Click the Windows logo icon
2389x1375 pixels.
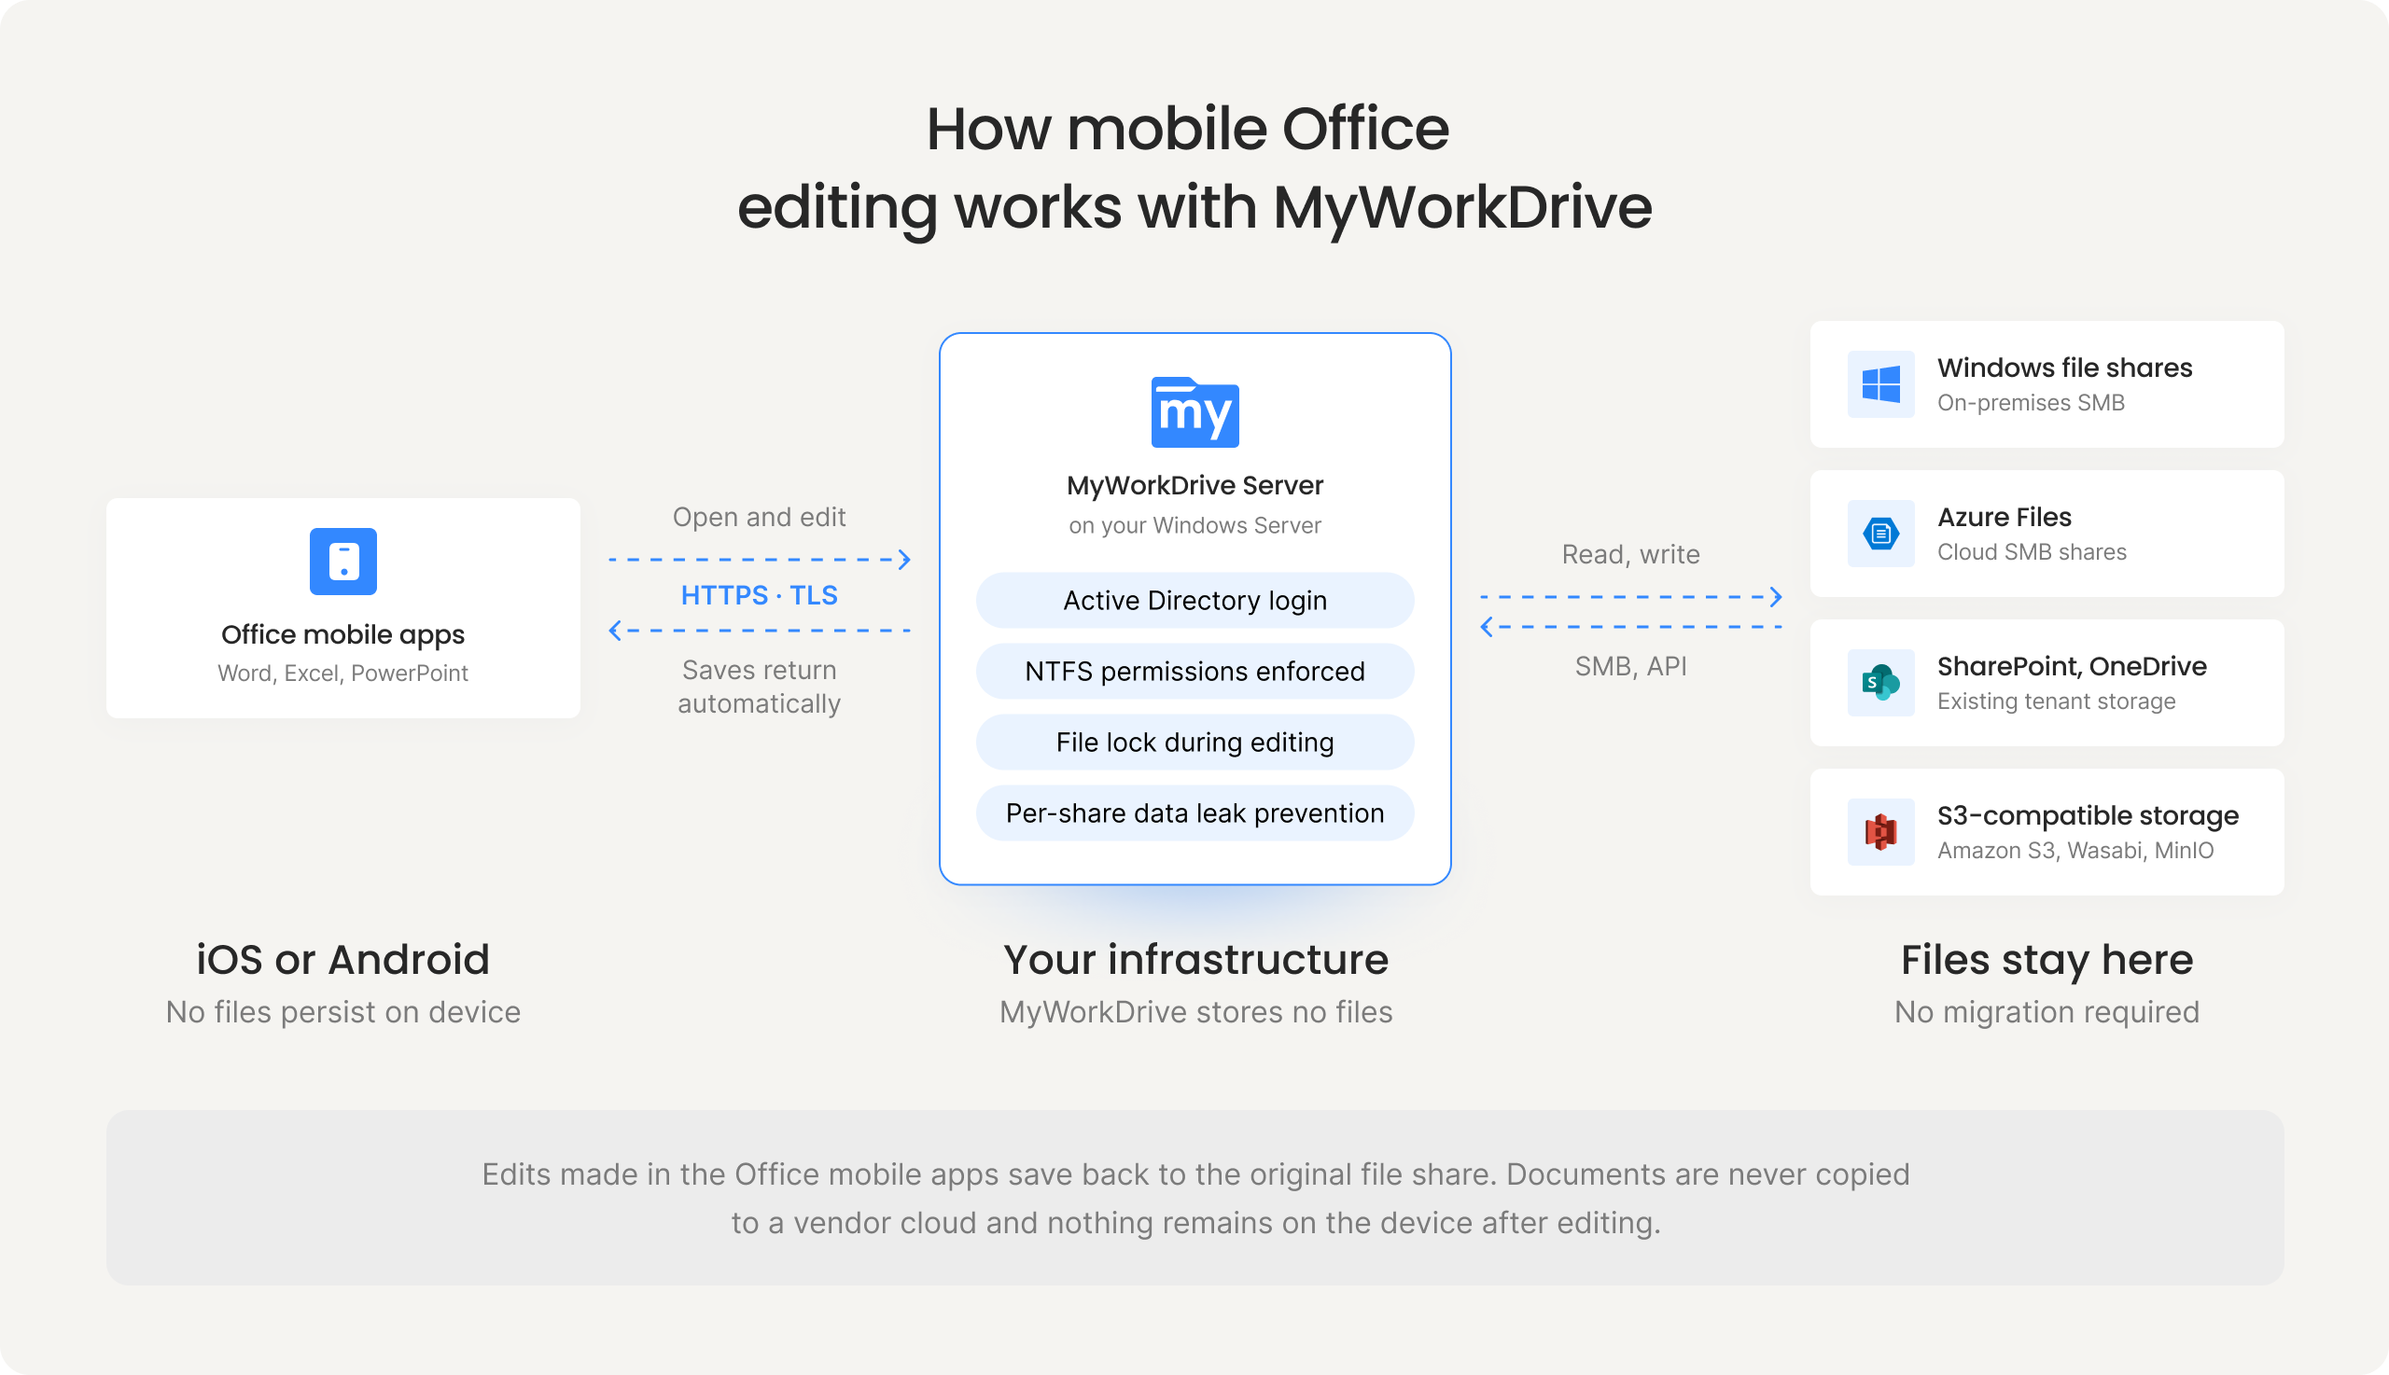coord(1880,384)
